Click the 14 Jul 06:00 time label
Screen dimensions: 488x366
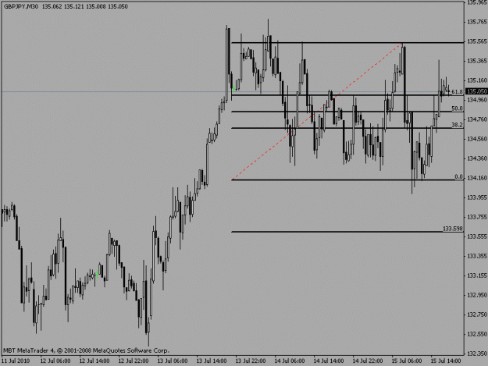point(290,361)
